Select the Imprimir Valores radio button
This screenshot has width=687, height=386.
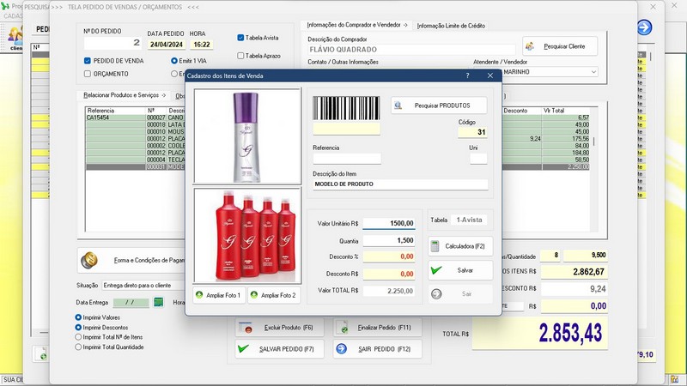(78, 317)
